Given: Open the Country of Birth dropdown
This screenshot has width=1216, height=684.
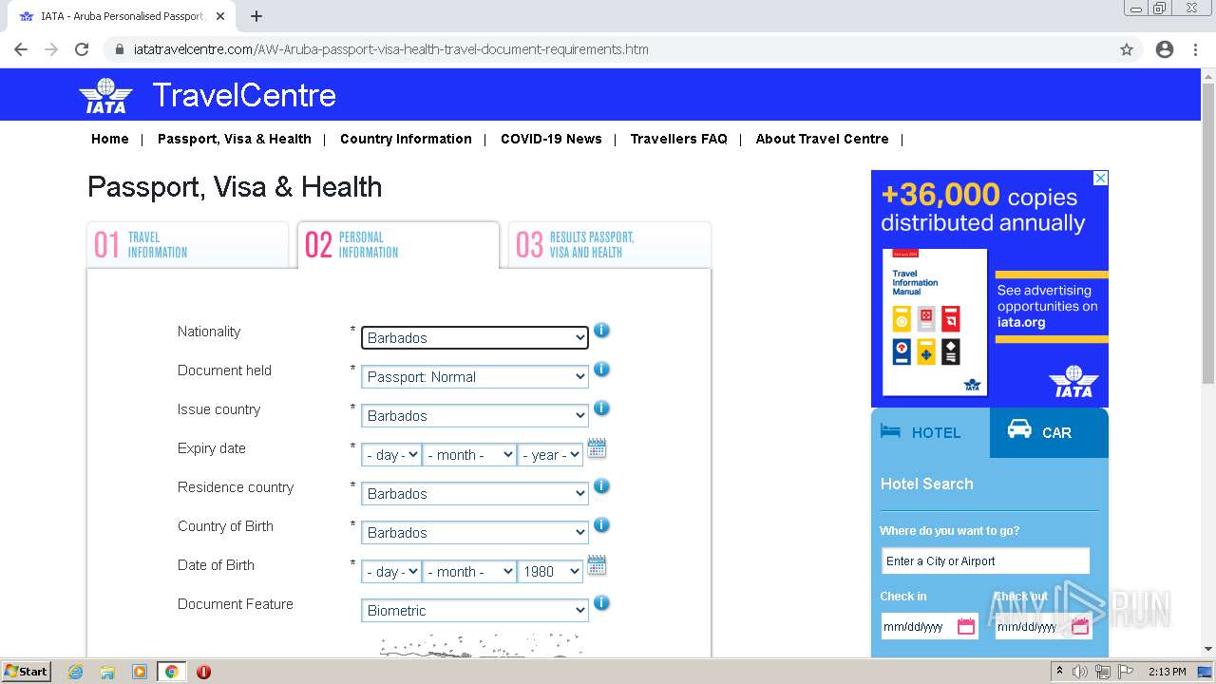Looking at the screenshot, I should click(475, 532).
